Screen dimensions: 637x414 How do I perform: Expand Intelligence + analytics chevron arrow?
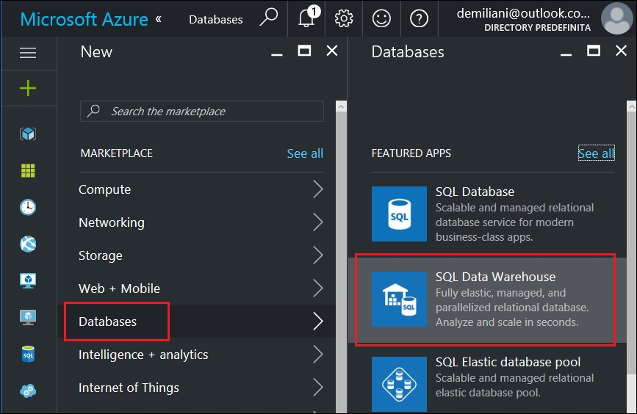318,355
